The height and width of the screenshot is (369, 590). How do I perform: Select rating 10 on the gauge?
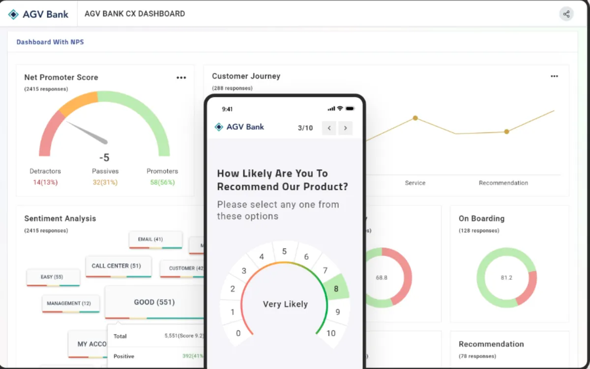[331, 333]
